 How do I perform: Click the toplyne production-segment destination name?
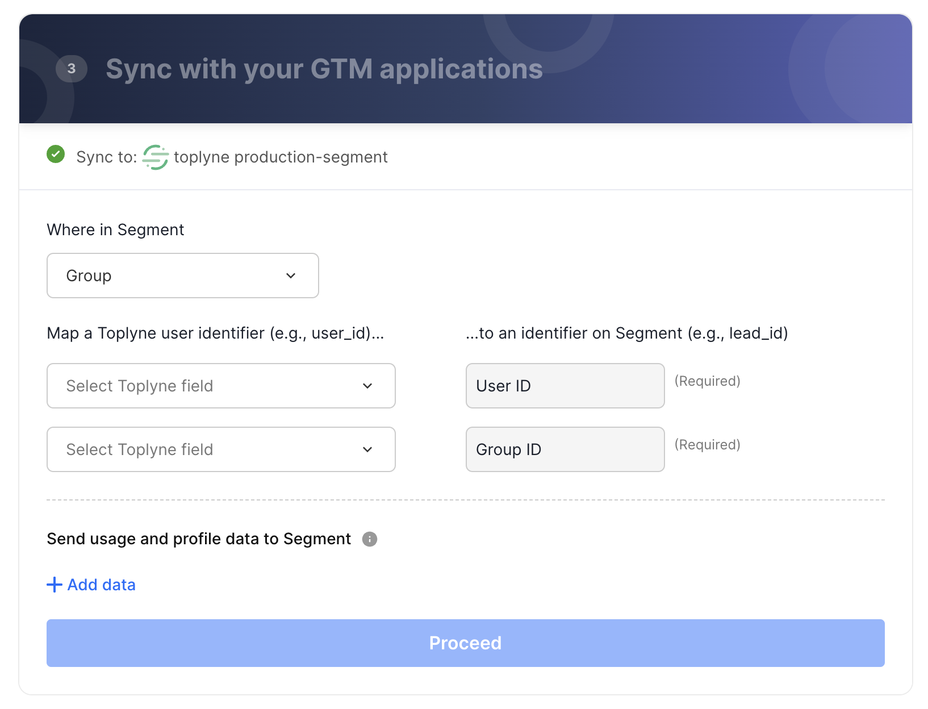pyautogui.click(x=281, y=157)
